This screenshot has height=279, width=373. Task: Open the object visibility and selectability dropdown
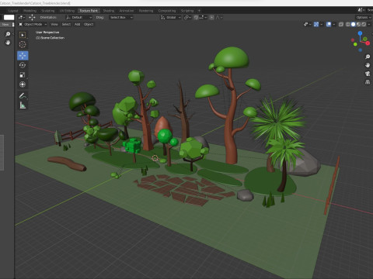tap(307, 24)
